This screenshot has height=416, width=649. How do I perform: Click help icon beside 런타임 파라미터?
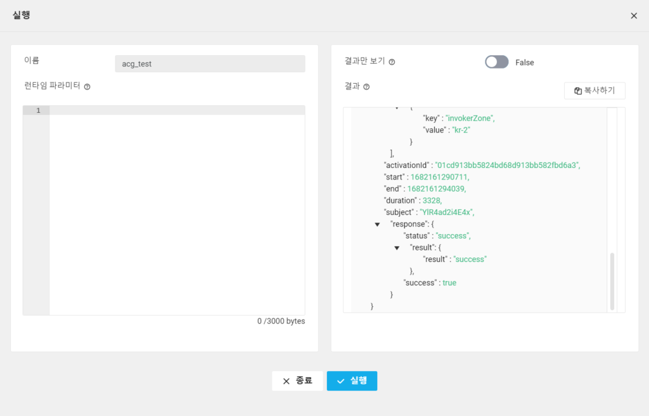point(87,87)
